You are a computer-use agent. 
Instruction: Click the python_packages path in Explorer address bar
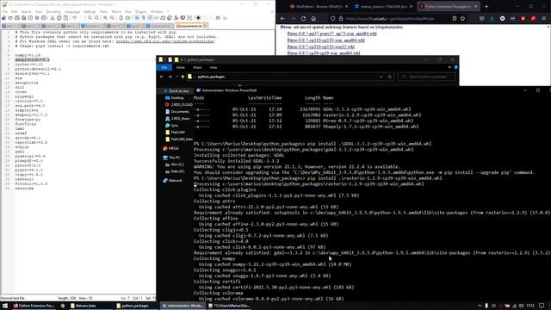(x=211, y=77)
